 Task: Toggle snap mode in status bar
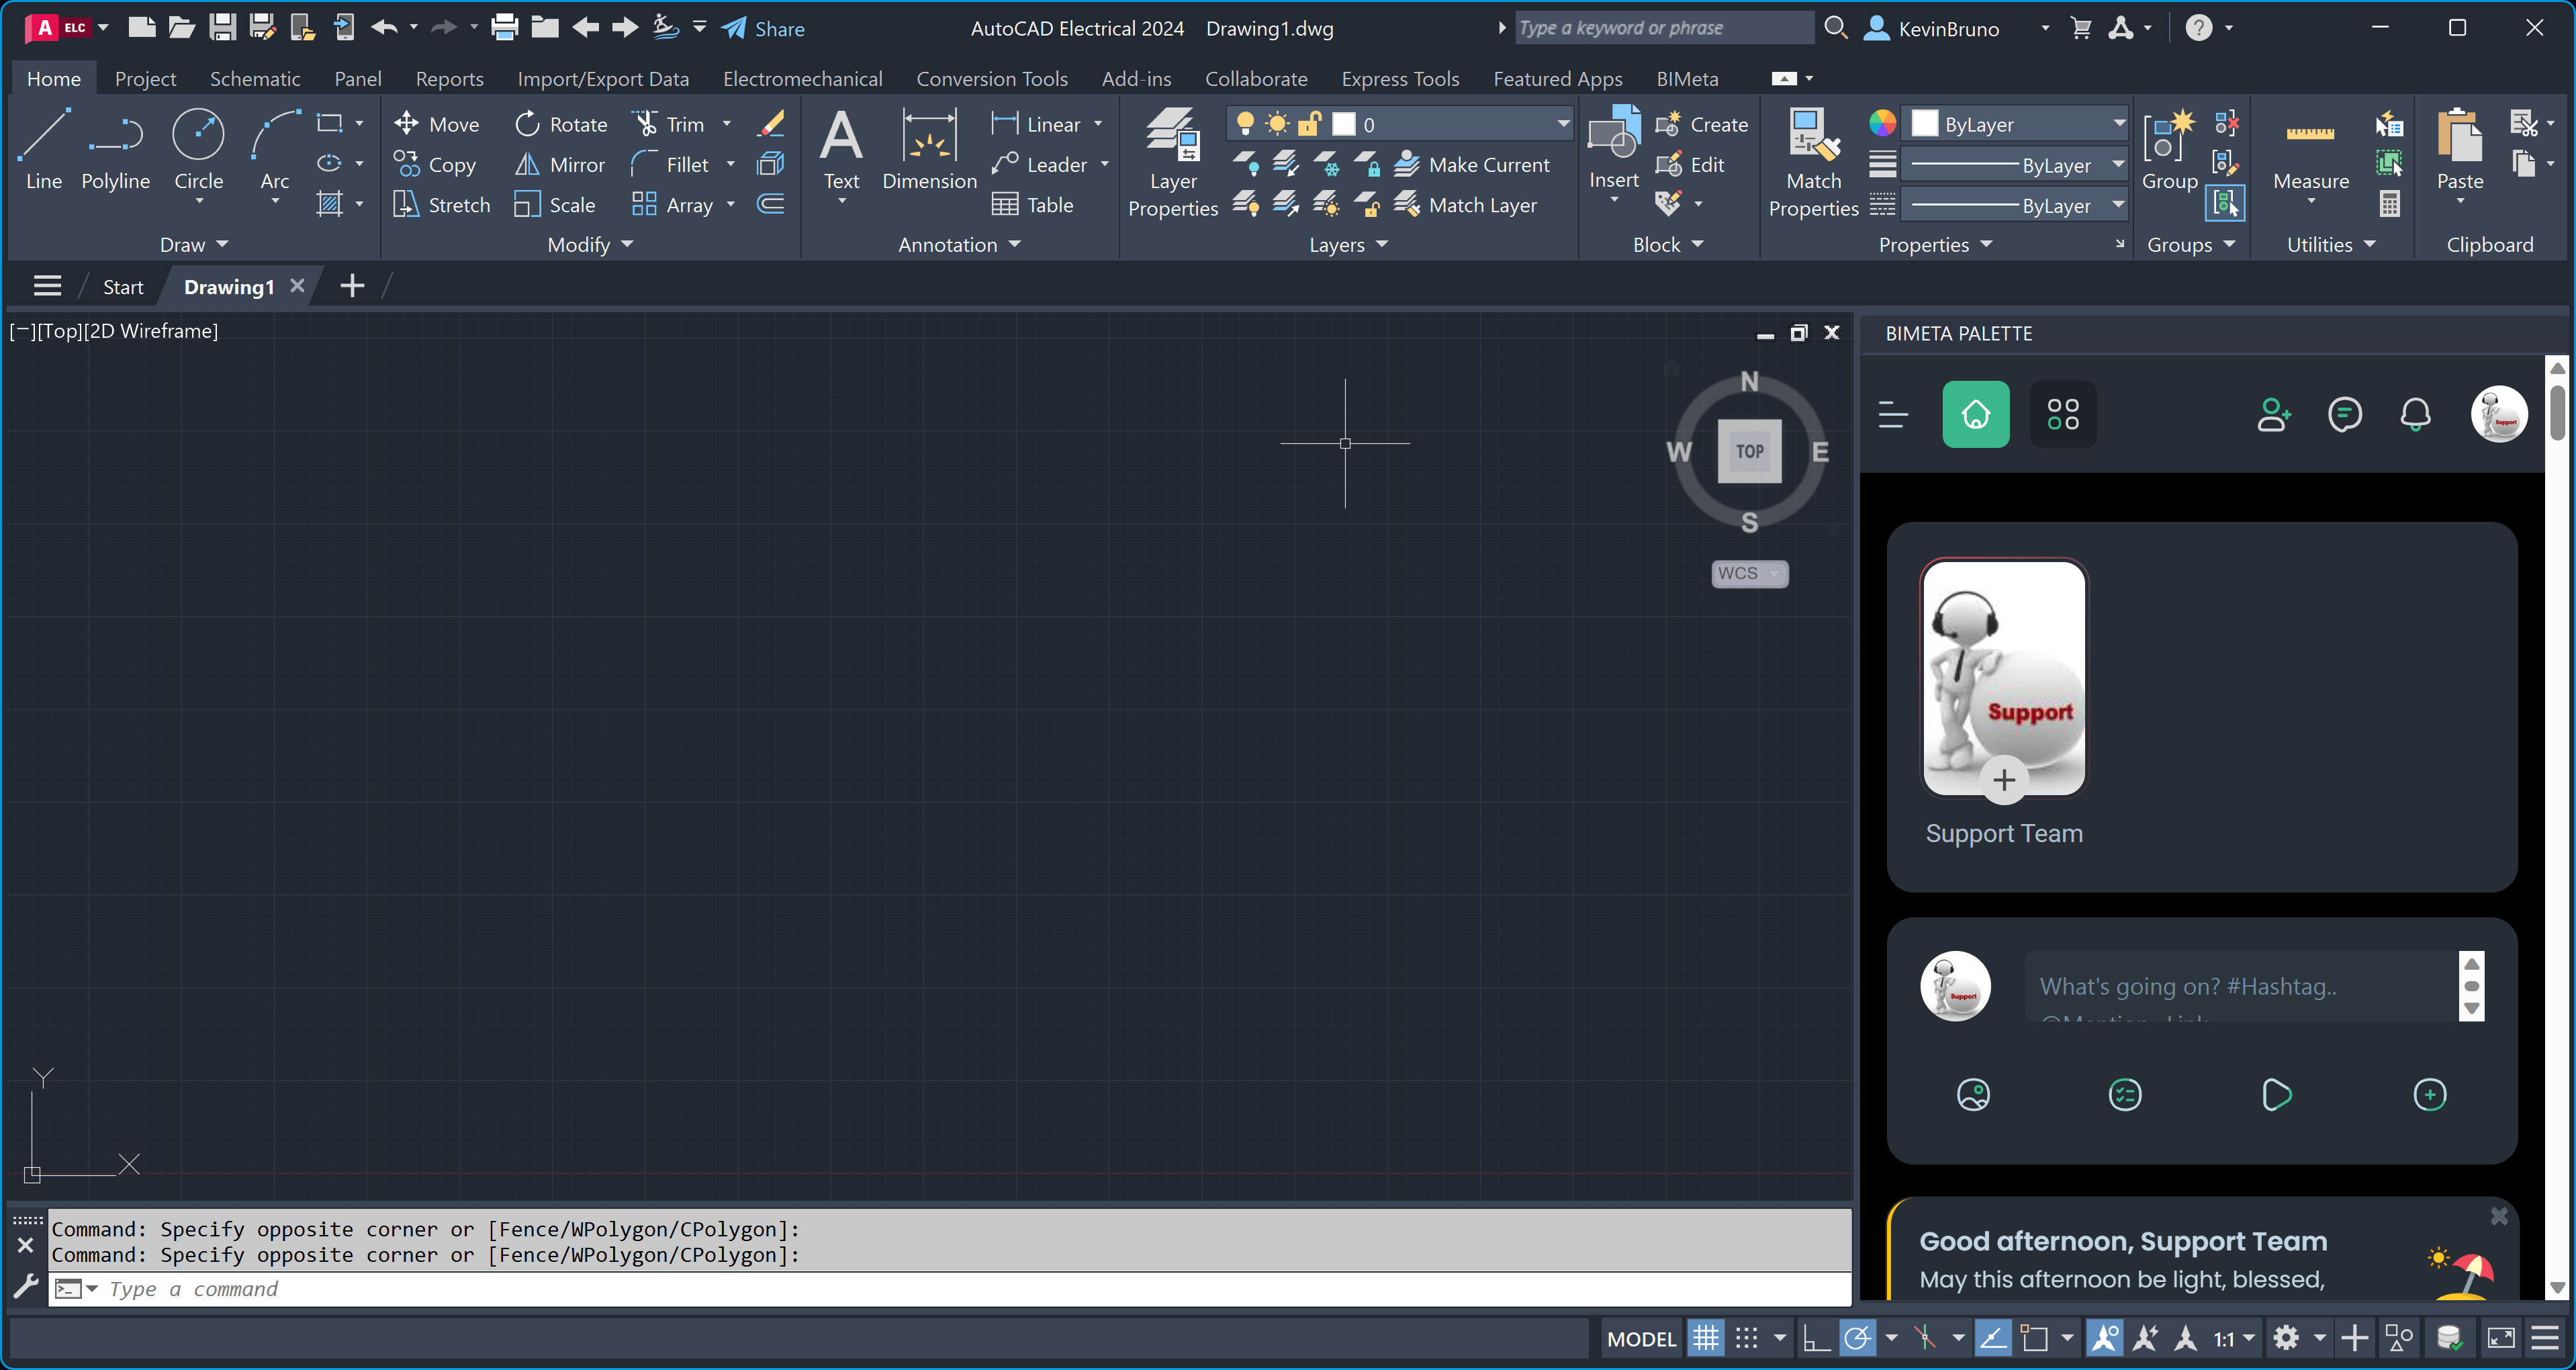pyautogui.click(x=1746, y=1338)
